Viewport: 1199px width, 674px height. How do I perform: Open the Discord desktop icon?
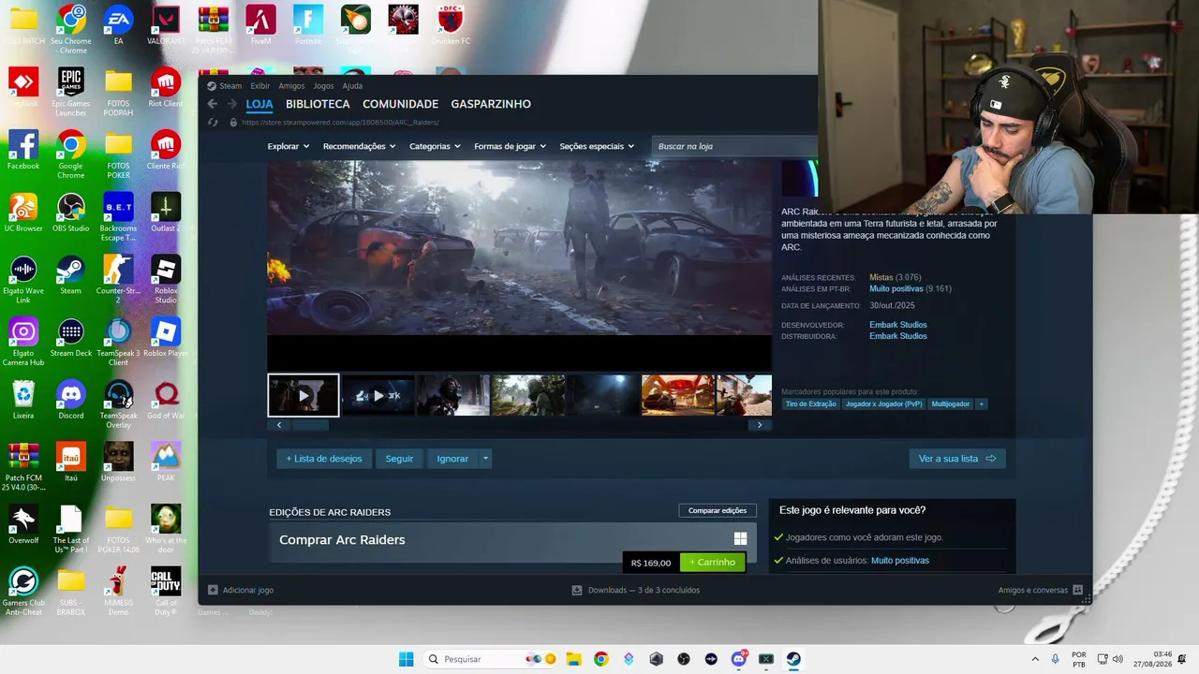click(x=71, y=400)
